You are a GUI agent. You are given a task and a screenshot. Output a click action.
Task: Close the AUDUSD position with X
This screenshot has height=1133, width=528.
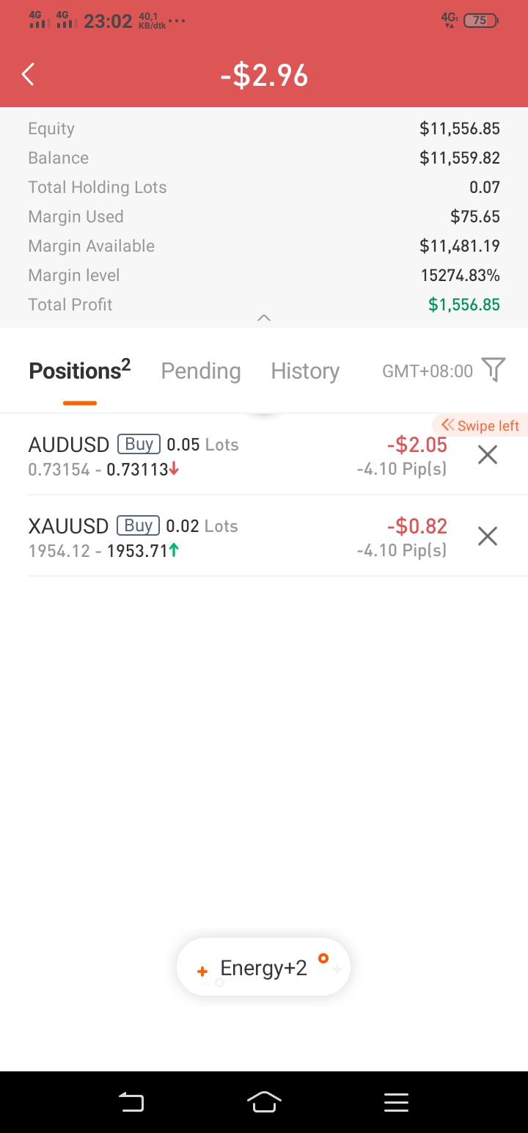pyautogui.click(x=488, y=455)
